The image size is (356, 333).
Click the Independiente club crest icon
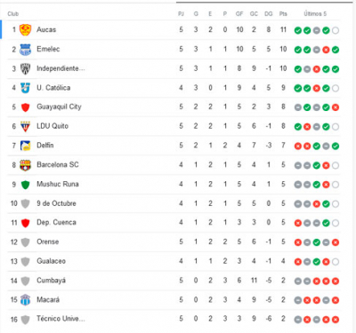[25, 68]
